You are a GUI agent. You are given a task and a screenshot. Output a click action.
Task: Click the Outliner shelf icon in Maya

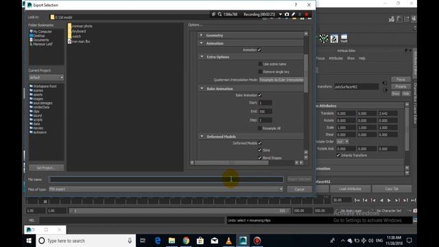click(344, 38)
